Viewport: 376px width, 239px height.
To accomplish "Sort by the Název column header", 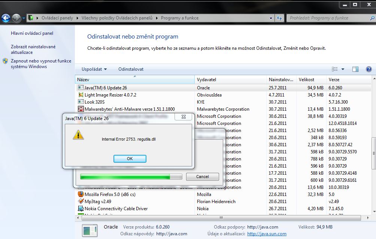I will pos(135,80).
